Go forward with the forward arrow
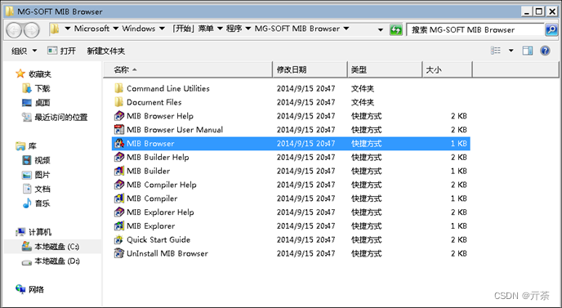562x308 pixels. point(32,29)
